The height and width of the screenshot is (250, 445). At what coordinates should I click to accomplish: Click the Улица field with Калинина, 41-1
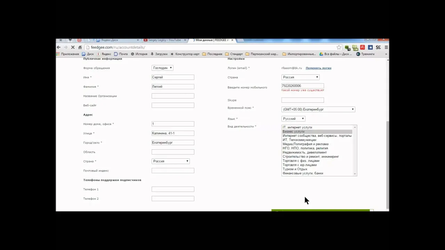pyautogui.click(x=173, y=133)
